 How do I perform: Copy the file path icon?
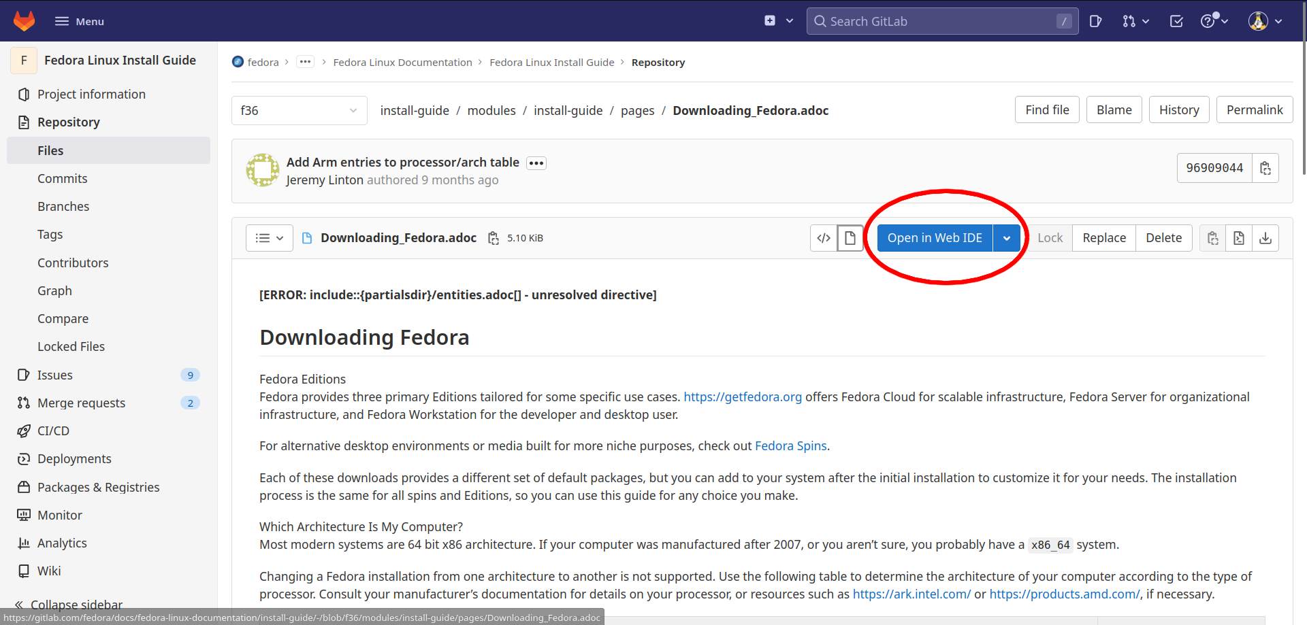(x=493, y=238)
